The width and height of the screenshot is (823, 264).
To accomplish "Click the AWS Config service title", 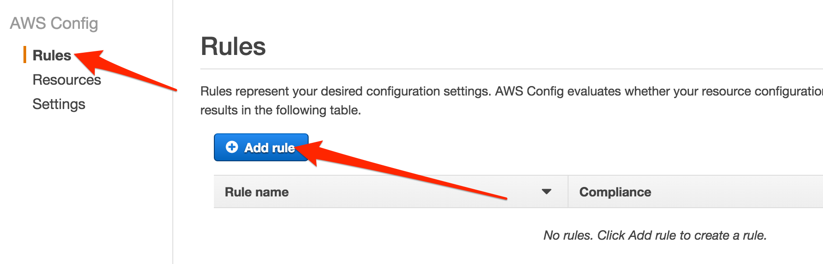I will (54, 24).
